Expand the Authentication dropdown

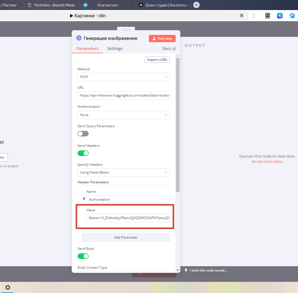click(123, 115)
